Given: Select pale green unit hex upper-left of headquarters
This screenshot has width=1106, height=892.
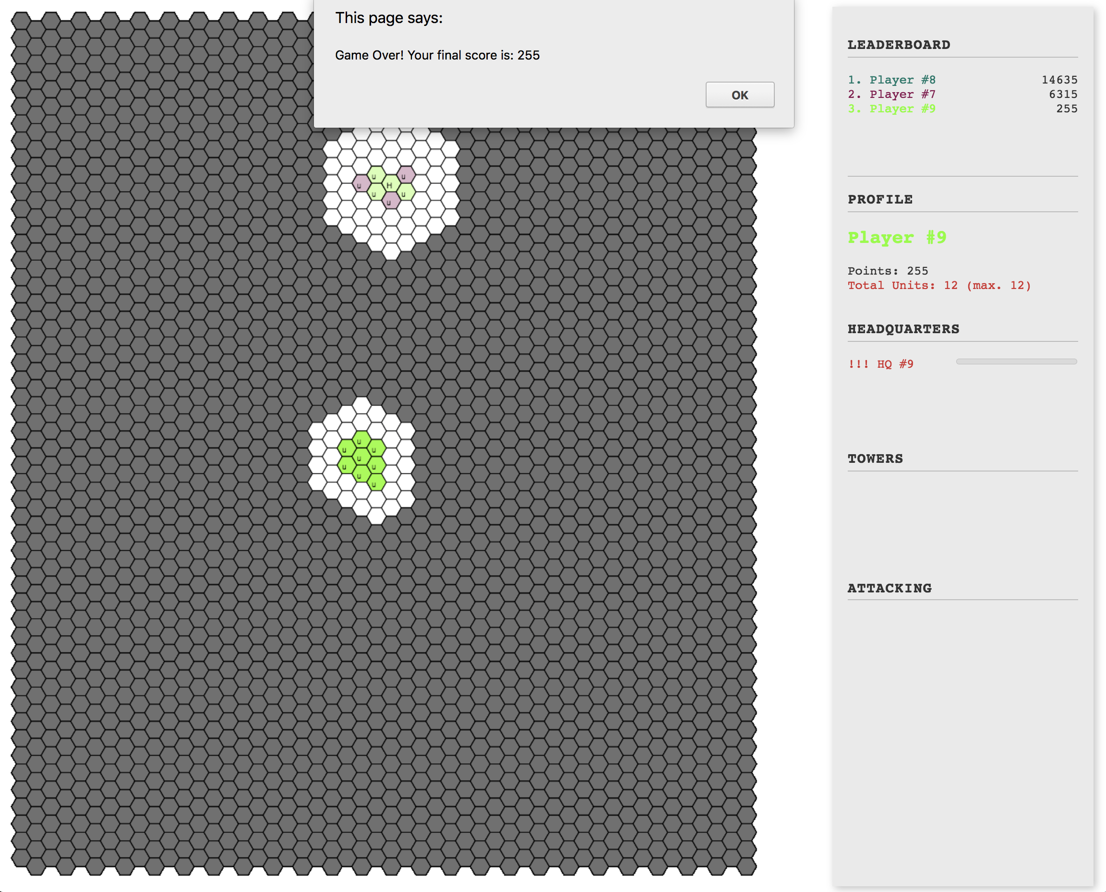Looking at the screenshot, I should point(376,175).
